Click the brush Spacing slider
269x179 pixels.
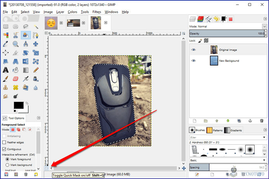(x=227, y=167)
